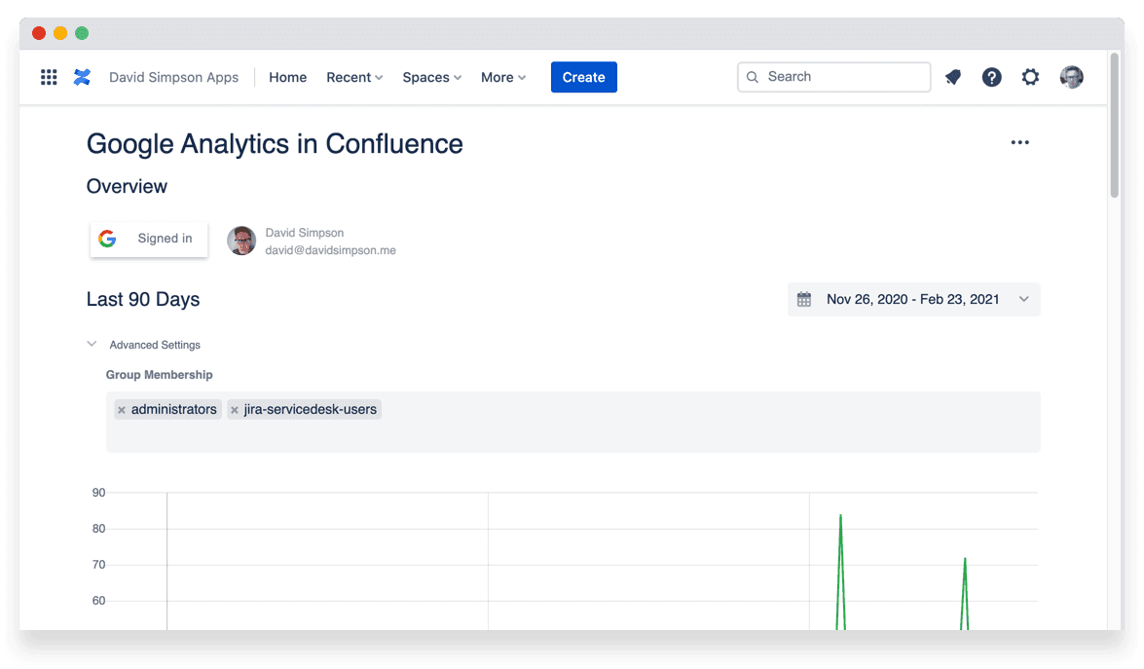Open the Recent dropdown menu

353,77
